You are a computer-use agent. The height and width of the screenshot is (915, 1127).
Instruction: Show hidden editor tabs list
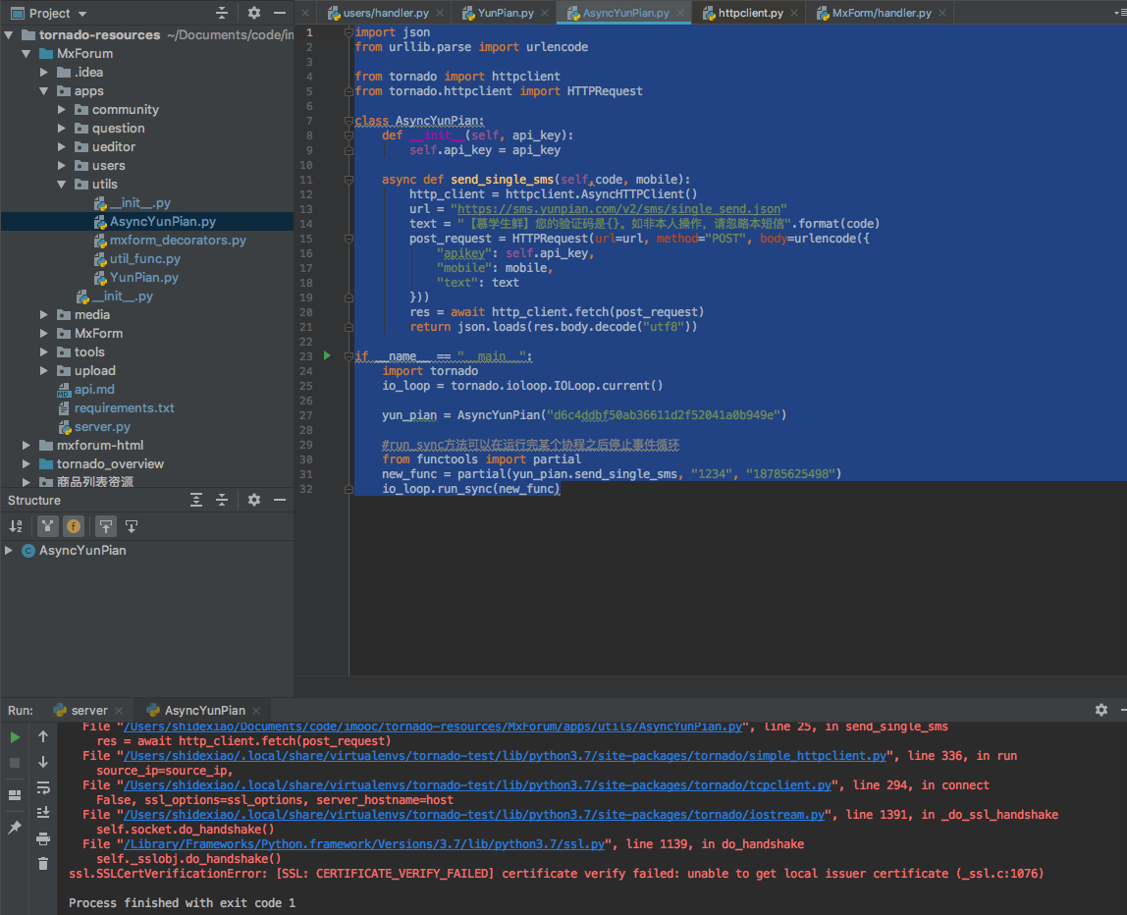pos(1119,13)
